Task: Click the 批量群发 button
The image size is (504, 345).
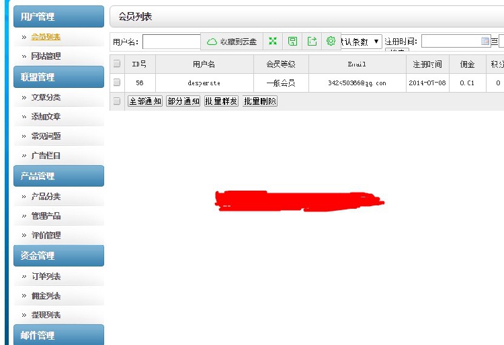Action: tap(221, 101)
